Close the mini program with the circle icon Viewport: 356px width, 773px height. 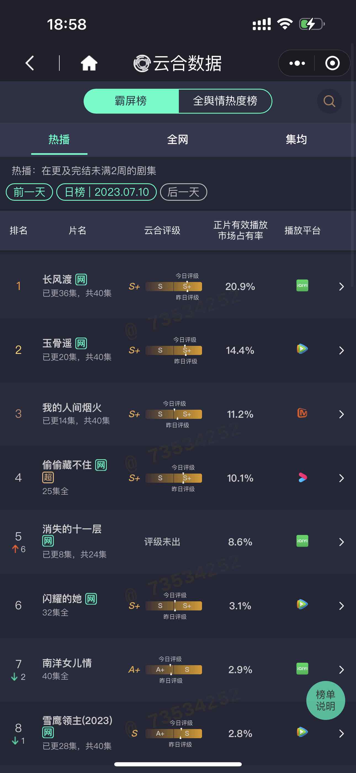click(332, 63)
